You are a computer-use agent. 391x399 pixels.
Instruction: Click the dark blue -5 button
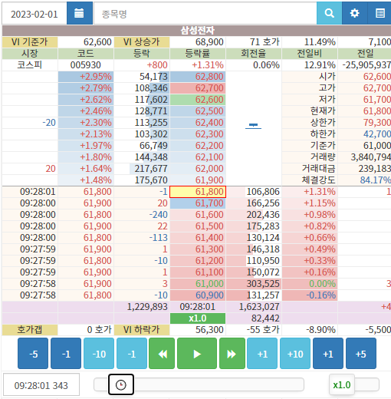point(33,354)
